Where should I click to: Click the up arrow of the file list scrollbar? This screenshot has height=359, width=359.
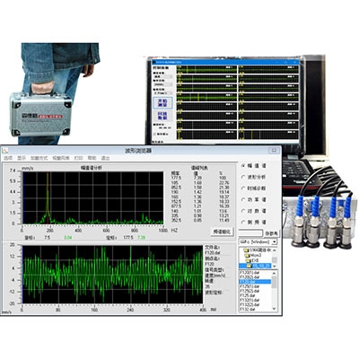(275, 273)
